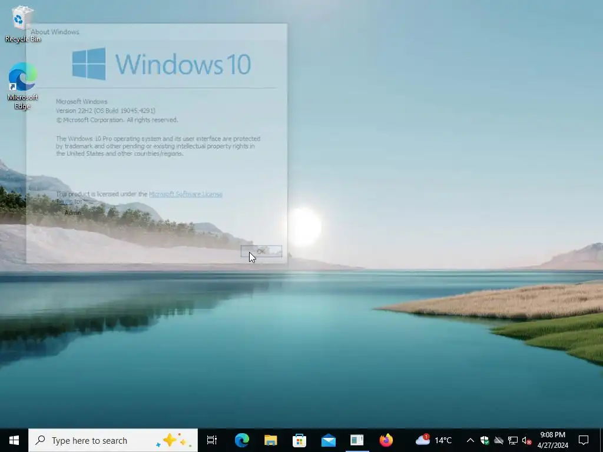This screenshot has width=603, height=452.
Task: Click the Version 22H2 build text line
Action: 106,111
